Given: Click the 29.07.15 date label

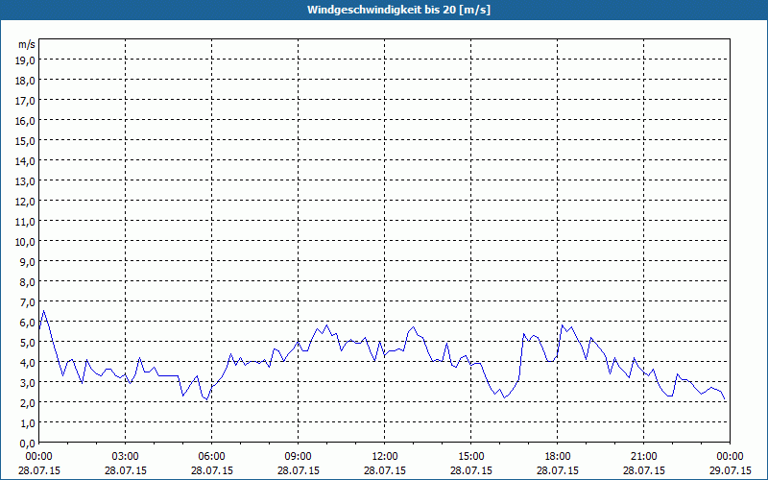Looking at the screenshot, I should (x=731, y=470).
